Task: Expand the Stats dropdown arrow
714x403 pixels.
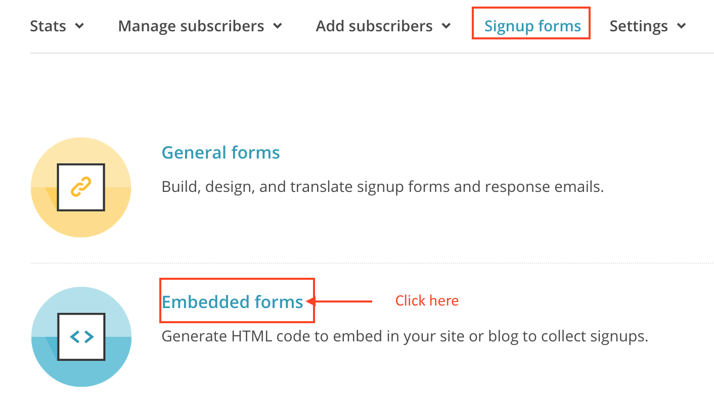Action: (79, 26)
